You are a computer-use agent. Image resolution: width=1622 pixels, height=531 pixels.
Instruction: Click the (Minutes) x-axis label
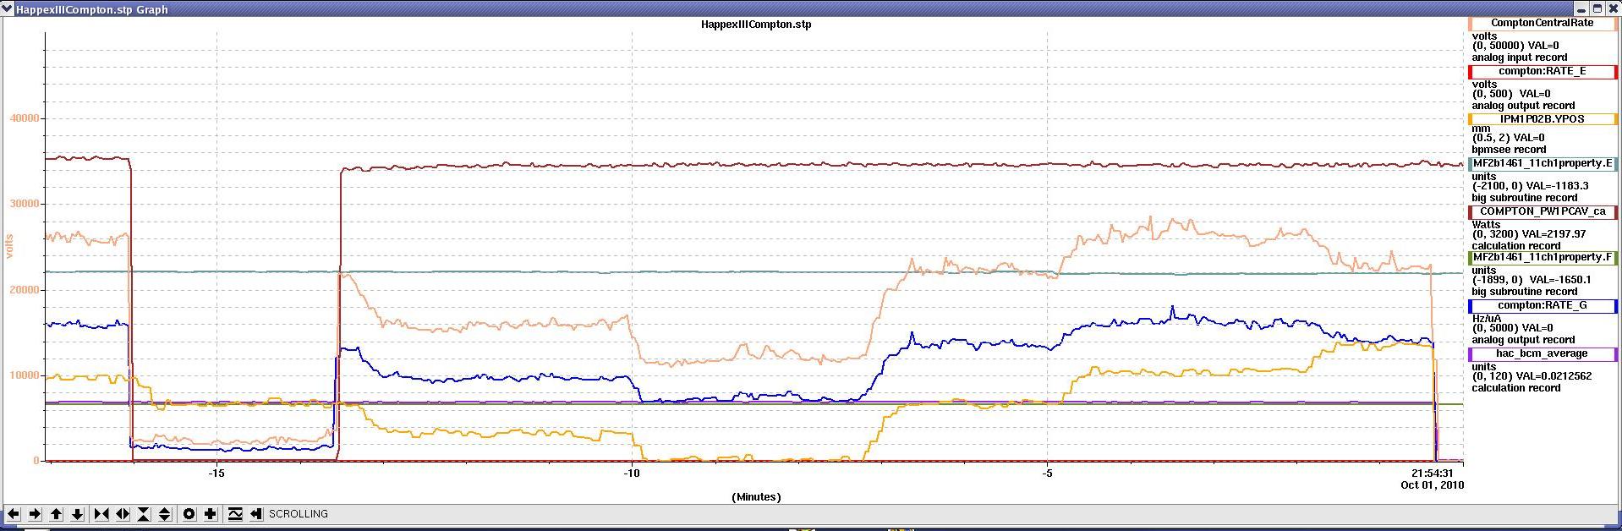tap(756, 496)
